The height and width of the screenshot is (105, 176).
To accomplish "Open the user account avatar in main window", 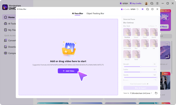I will [146, 3].
